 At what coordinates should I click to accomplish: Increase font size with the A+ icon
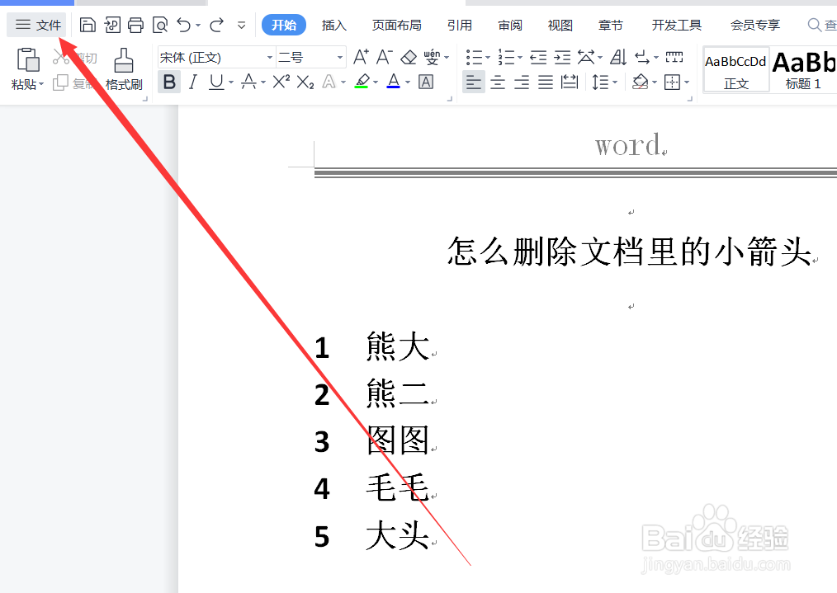pos(359,57)
